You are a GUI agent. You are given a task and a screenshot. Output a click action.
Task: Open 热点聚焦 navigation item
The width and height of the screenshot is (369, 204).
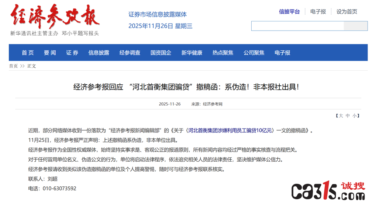click(x=223, y=53)
